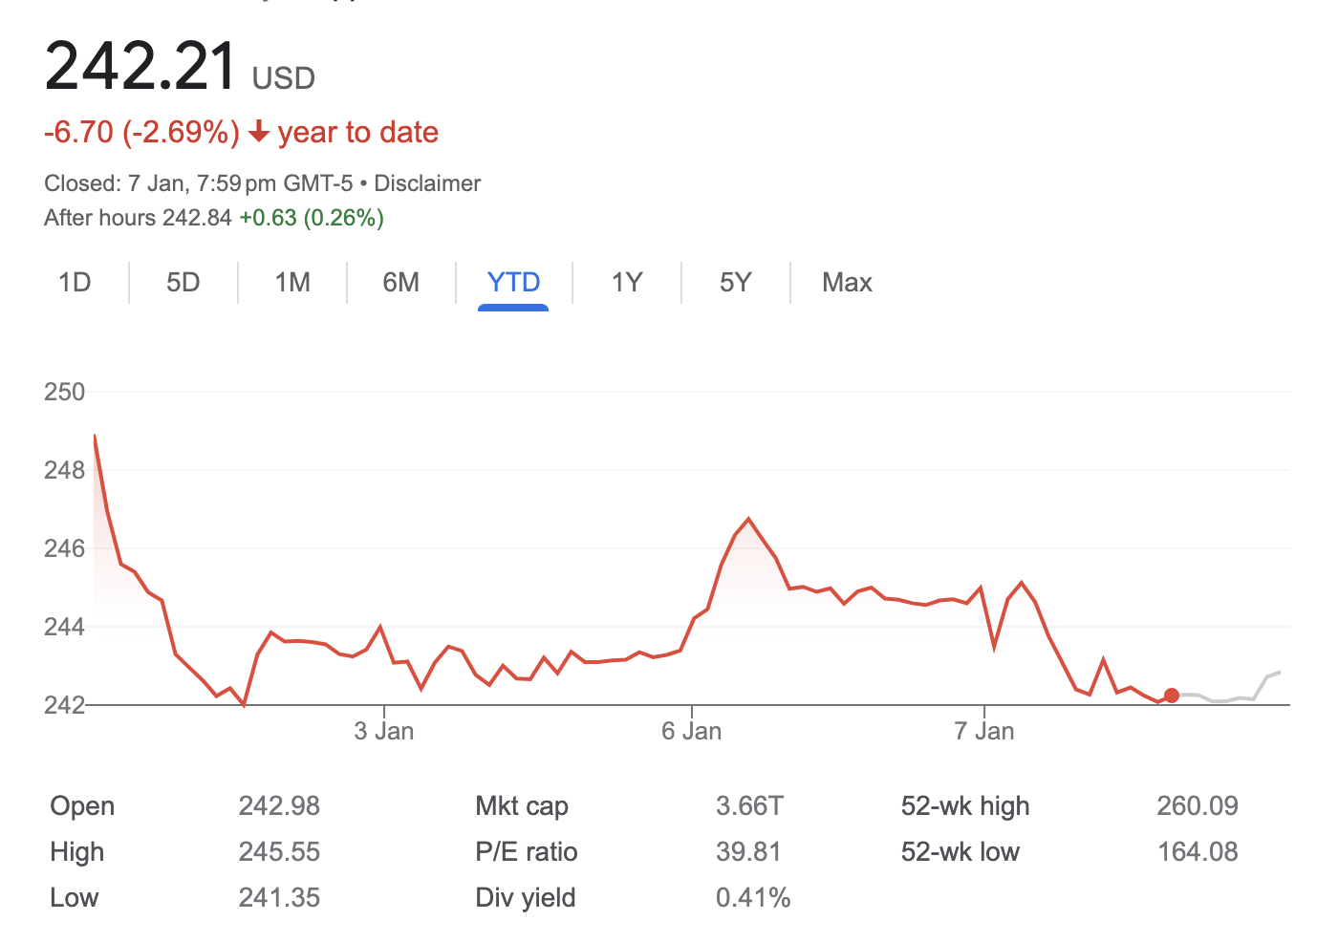Click the red down arrow icon
Screen dimensions: 1338x942
[x=258, y=132]
